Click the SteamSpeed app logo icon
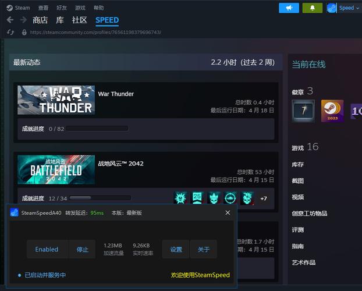The height and width of the screenshot is (291, 362). [15, 212]
